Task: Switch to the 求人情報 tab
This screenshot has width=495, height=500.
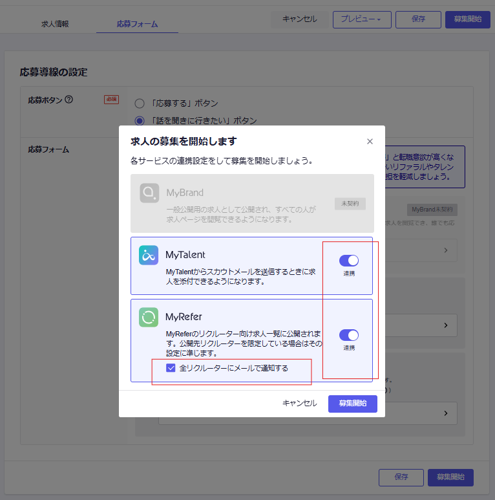Action: pos(55,24)
